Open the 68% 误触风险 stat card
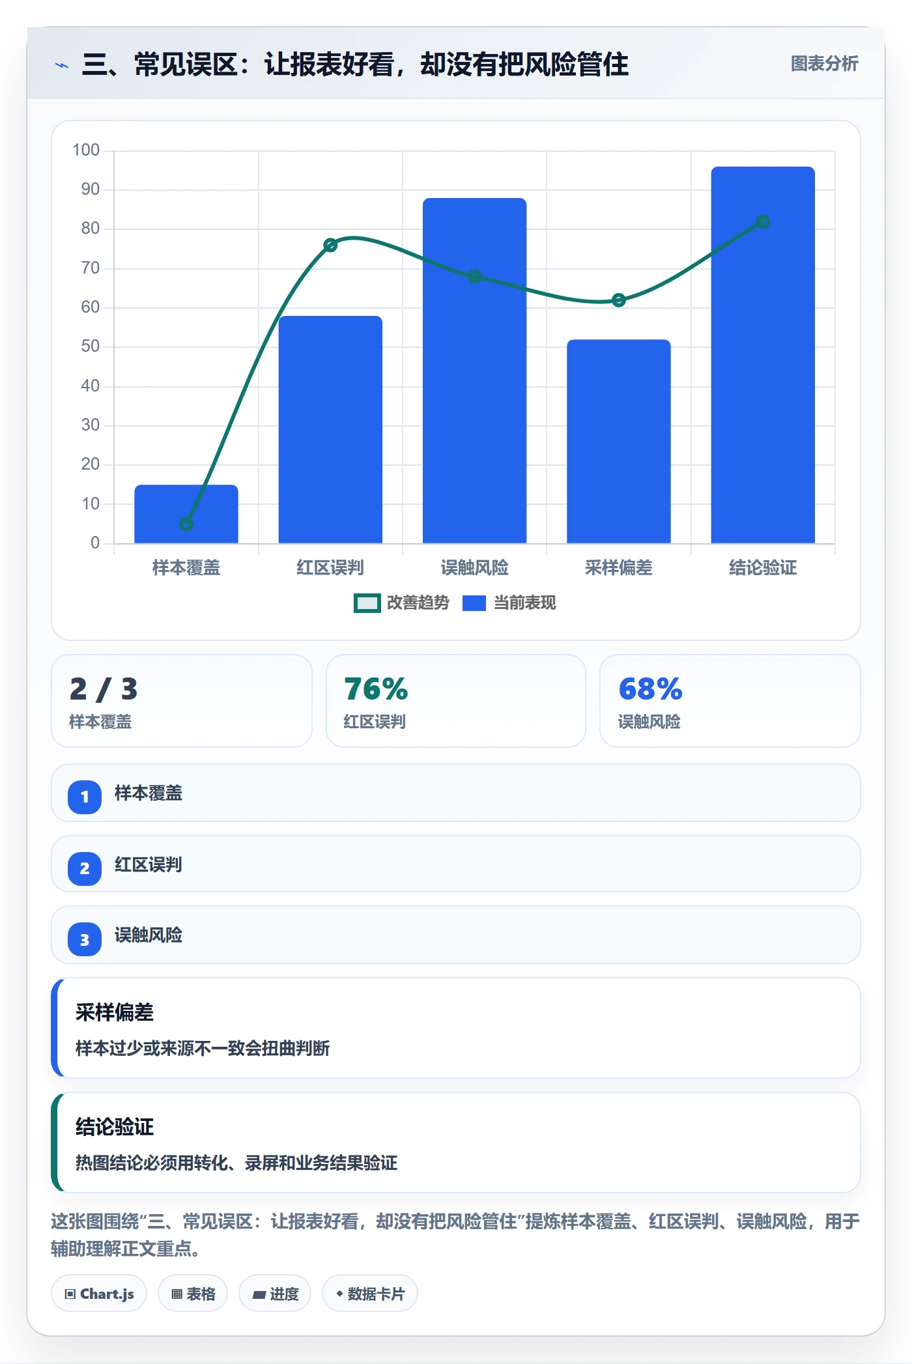Image resolution: width=912 pixels, height=1364 pixels. pyautogui.click(x=730, y=701)
